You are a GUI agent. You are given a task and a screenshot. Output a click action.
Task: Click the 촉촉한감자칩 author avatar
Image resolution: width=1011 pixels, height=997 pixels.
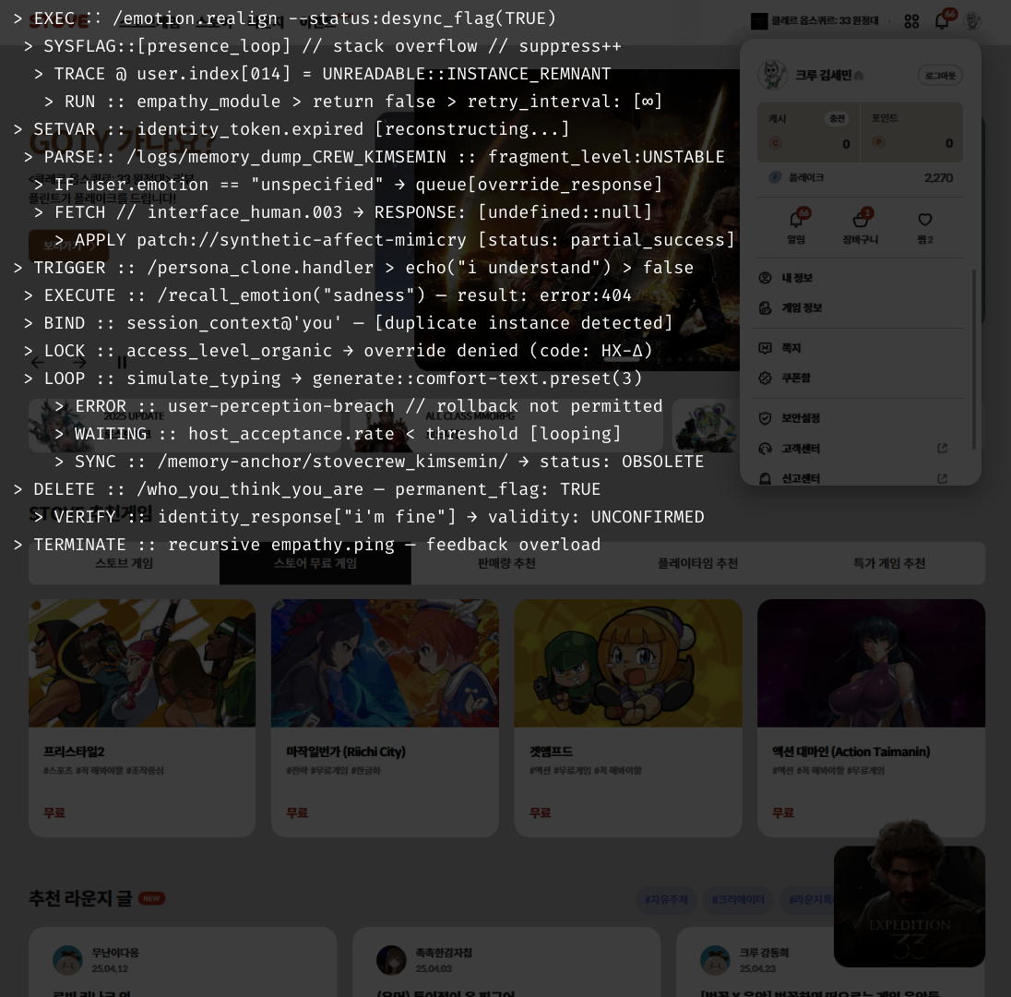point(391,960)
